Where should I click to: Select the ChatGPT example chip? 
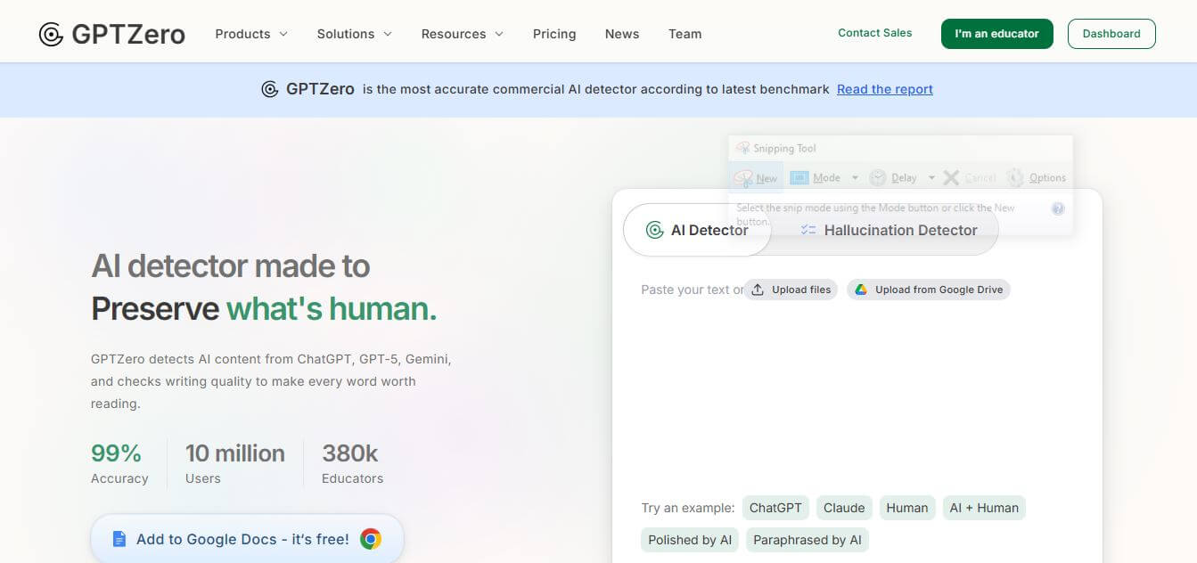pos(775,507)
